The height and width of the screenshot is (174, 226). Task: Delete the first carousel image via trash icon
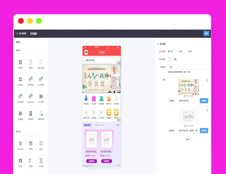(207, 80)
